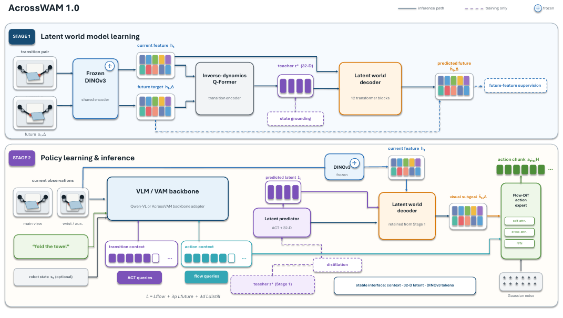The width and height of the screenshot is (563, 318).
Task: Click the frozen plus icon in the legend
Action: pyautogui.click(x=538, y=8)
